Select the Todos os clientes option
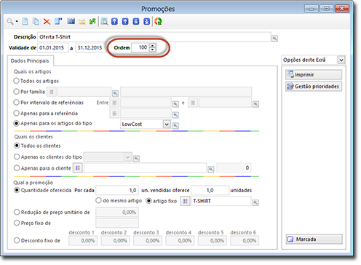This screenshot has width=361, height=265. pos(17,146)
